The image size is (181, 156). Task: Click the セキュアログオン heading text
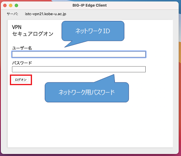tap(33, 34)
